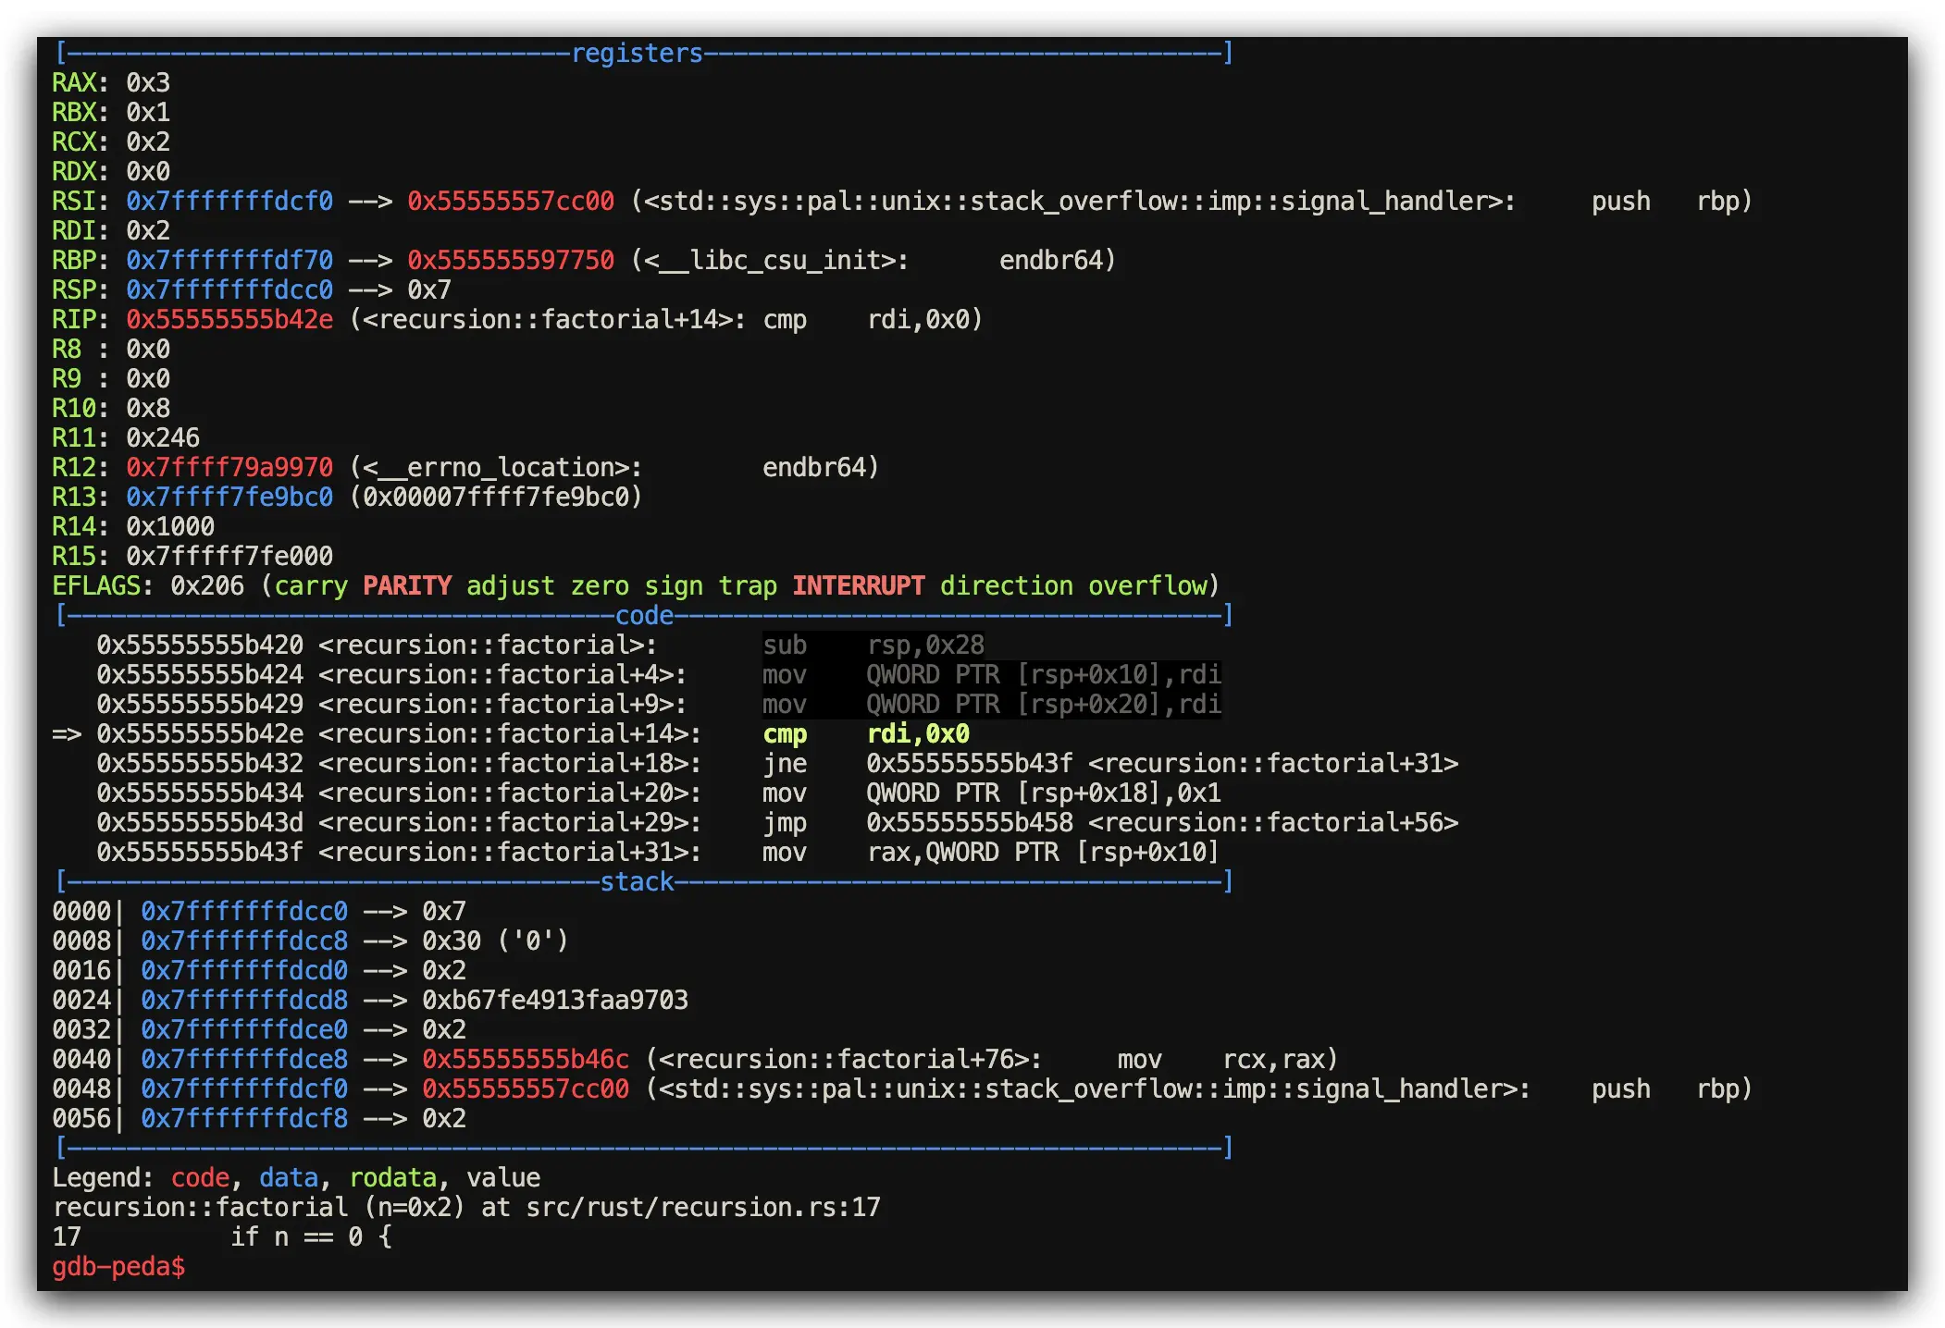The width and height of the screenshot is (1945, 1328).
Task: Click the Legend data label
Action: 289,1178
